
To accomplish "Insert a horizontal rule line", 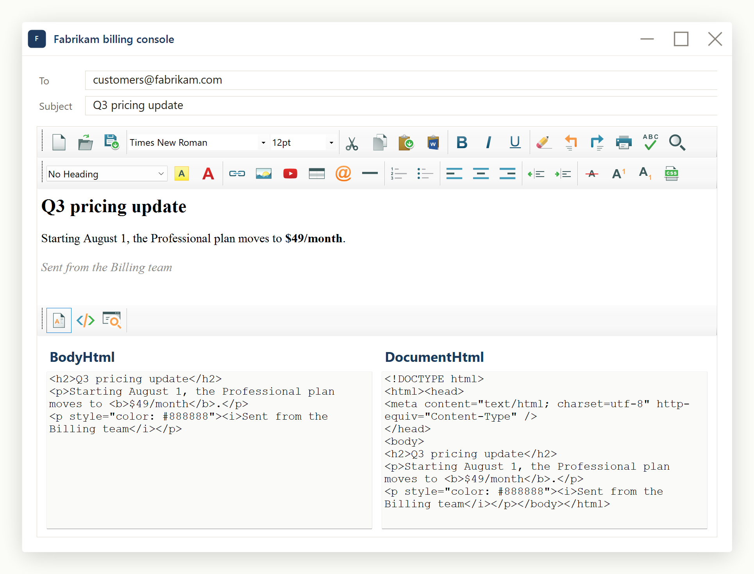I will click(x=370, y=173).
